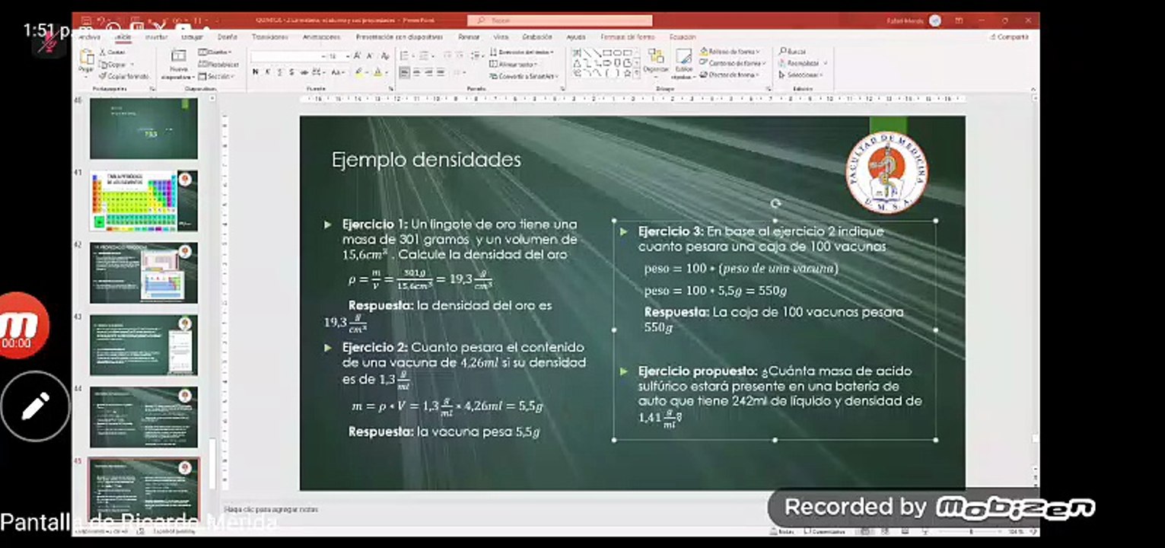Select slide thumbnail 44
Image resolution: width=1165 pixels, height=548 pixels.
coord(143,417)
